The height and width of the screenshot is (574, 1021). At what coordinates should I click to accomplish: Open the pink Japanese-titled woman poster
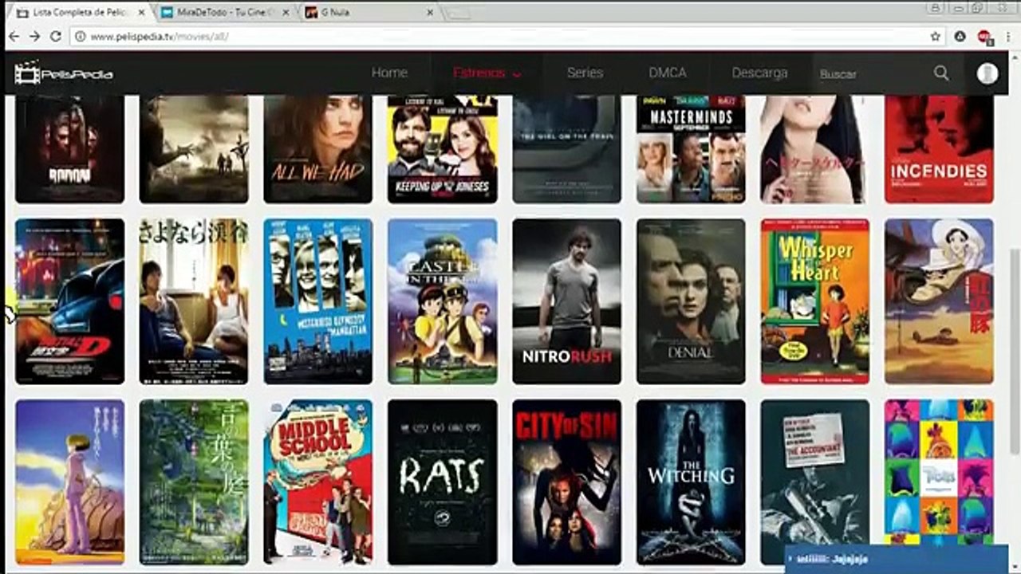(x=815, y=149)
